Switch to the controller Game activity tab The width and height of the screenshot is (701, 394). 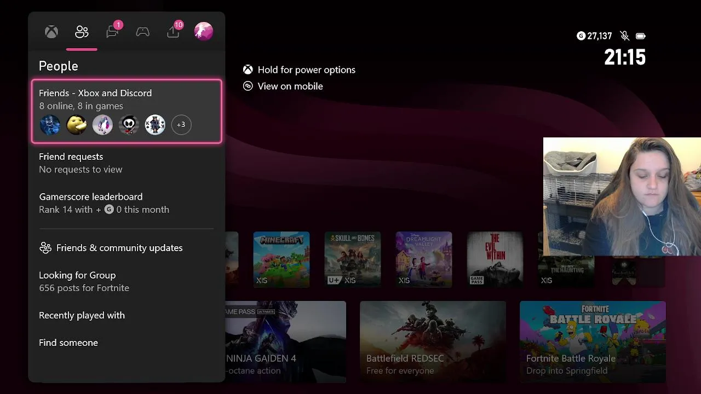(x=143, y=32)
